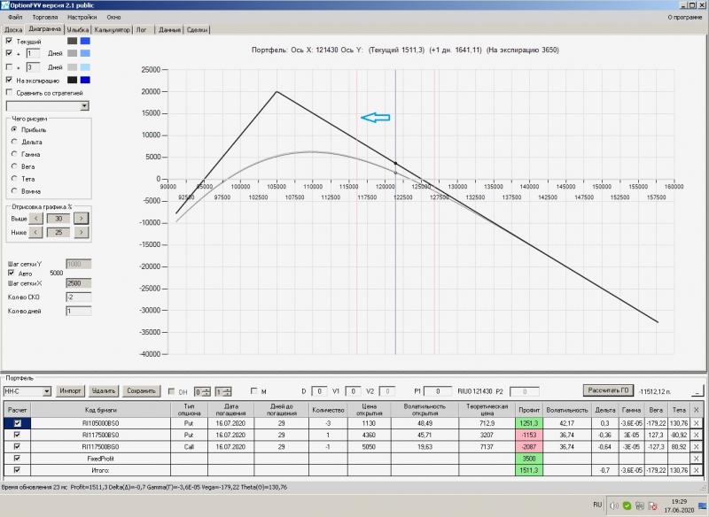Screen dimensions: 709x517
Task: Click the show desktop icon by the clock
Action: [x=702, y=505]
